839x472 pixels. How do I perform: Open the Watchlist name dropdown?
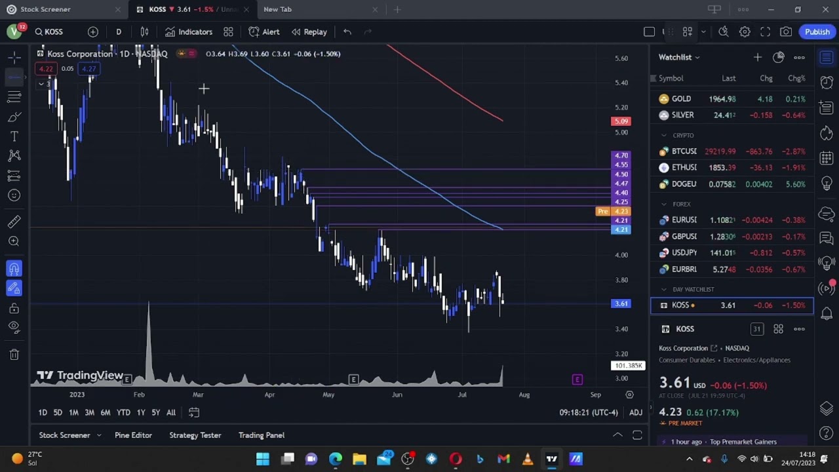679,57
